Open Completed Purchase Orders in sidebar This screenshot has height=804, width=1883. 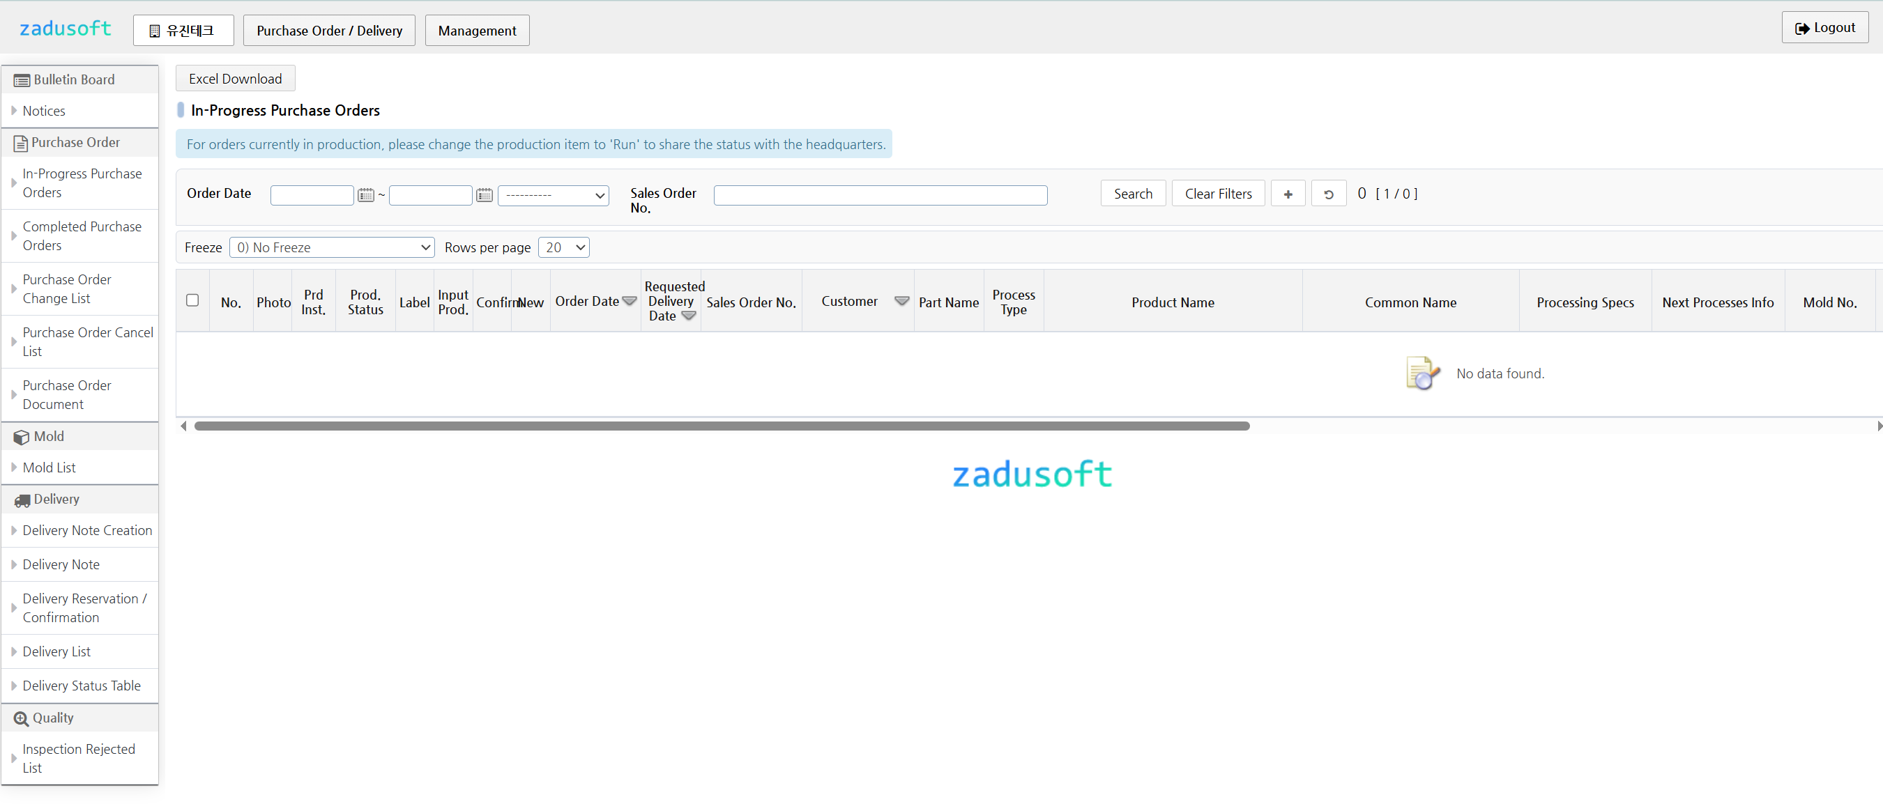(x=82, y=236)
